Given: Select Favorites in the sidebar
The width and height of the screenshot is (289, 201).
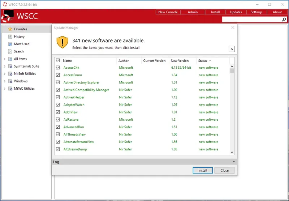Looking at the screenshot, I should click(x=27, y=29).
